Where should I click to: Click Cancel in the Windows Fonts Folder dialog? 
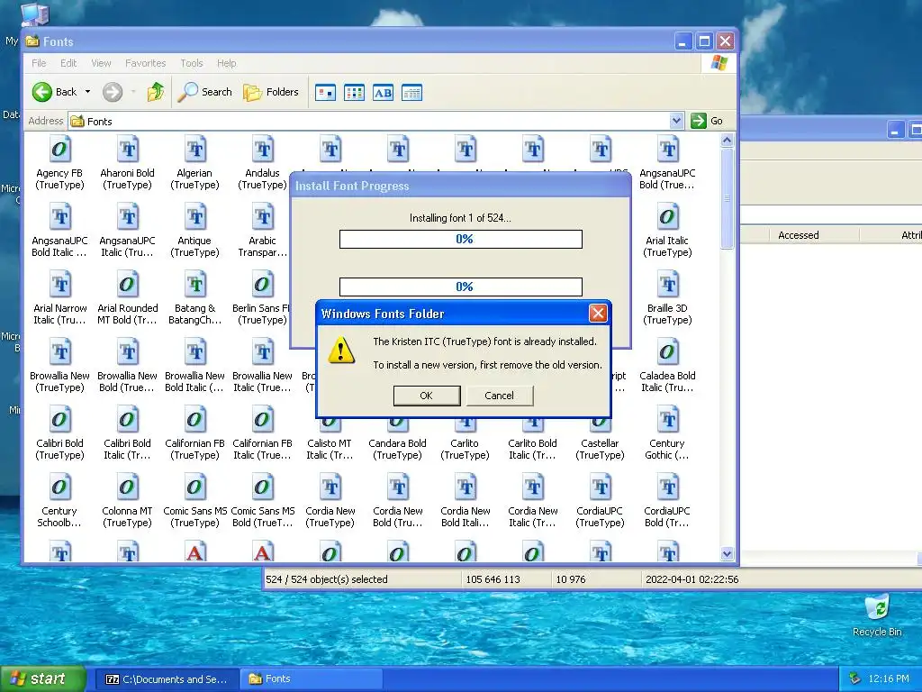pos(499,396)
